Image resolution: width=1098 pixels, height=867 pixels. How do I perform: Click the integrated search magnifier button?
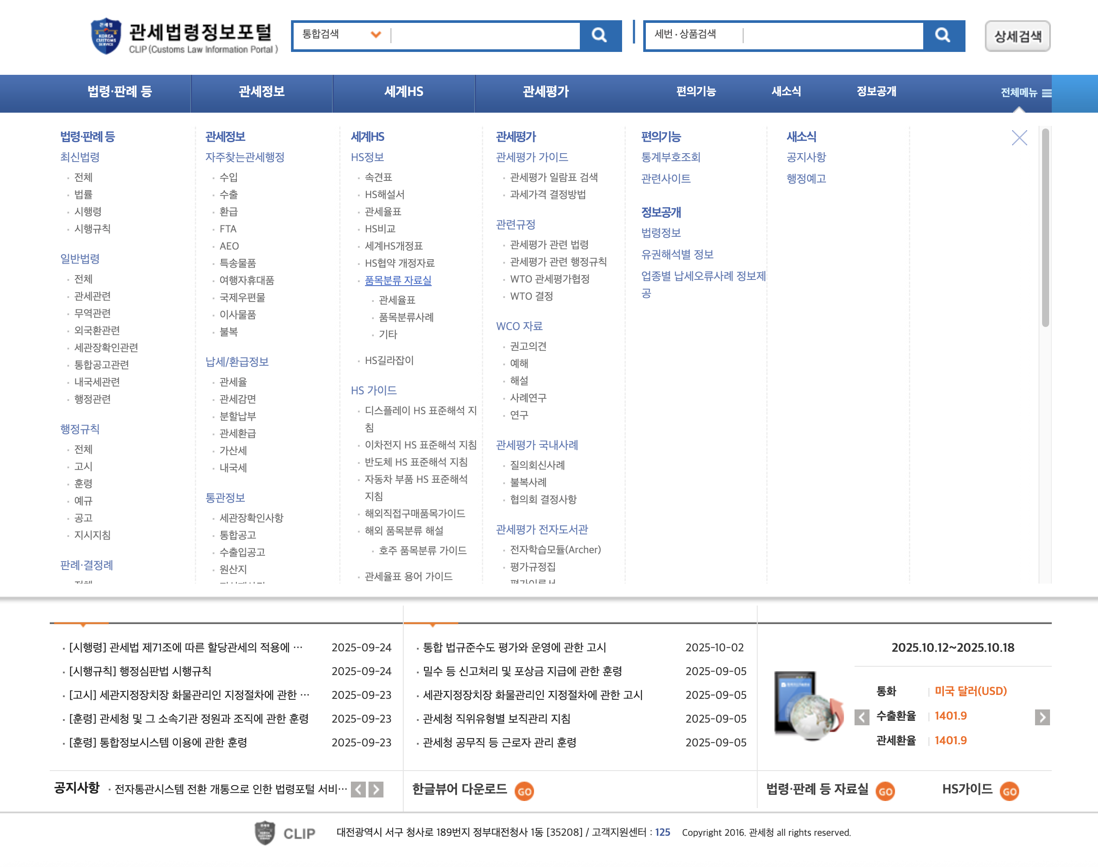tap(599, 35)
